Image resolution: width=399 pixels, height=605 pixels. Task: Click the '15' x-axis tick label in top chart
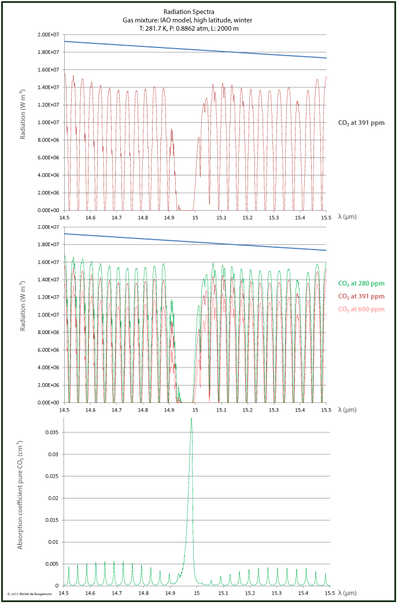coord(195,217)
